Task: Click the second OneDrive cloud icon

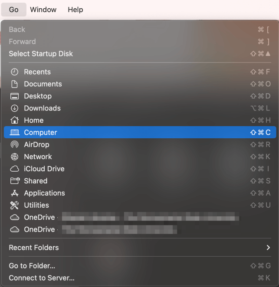Action: tap(14, 229)
